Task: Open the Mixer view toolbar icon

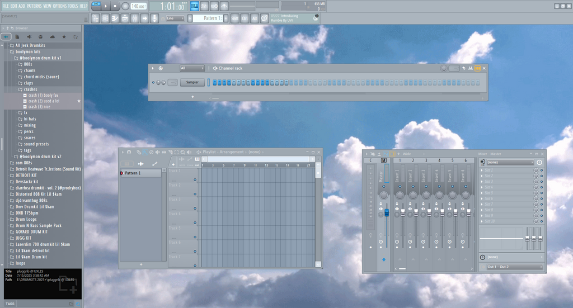Action: click(x=135, y=18)
